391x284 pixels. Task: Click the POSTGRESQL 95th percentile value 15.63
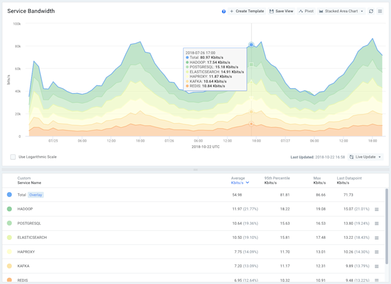coord(285,224)
